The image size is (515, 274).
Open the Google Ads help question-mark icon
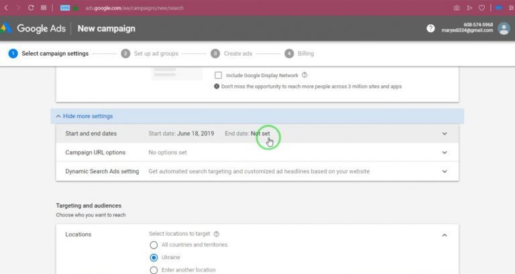(431, 29)
